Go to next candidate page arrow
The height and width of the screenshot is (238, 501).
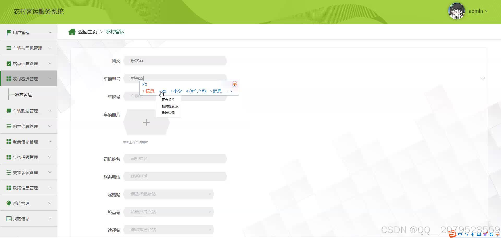coord(231,91)
